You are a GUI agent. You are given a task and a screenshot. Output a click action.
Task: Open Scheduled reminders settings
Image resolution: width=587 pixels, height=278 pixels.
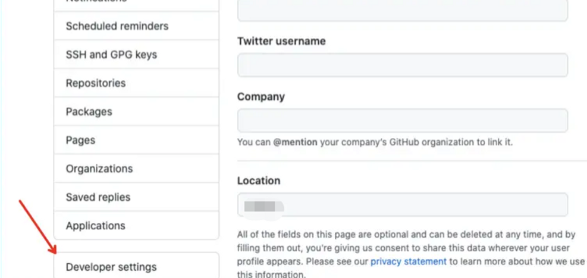point(117,26)
